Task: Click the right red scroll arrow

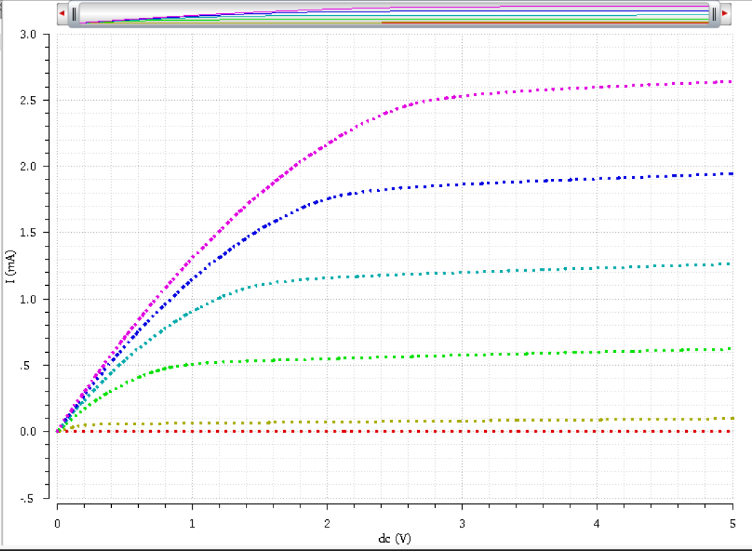Action: pos(725,14)
